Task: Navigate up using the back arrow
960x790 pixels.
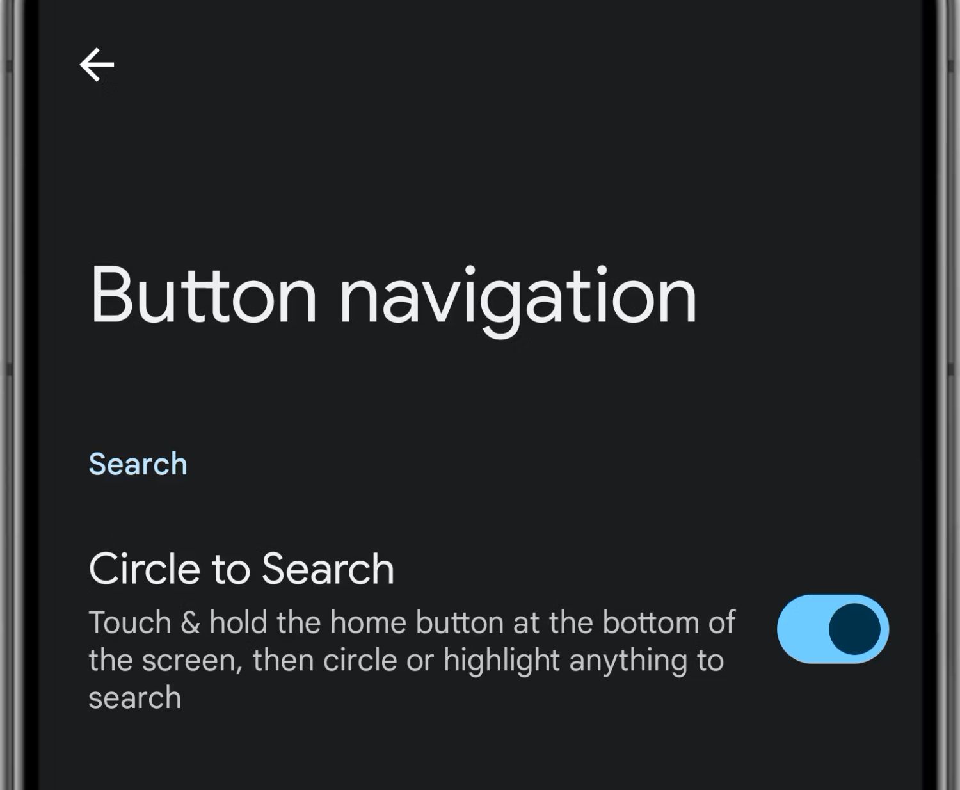Action: tap(97, 65)
